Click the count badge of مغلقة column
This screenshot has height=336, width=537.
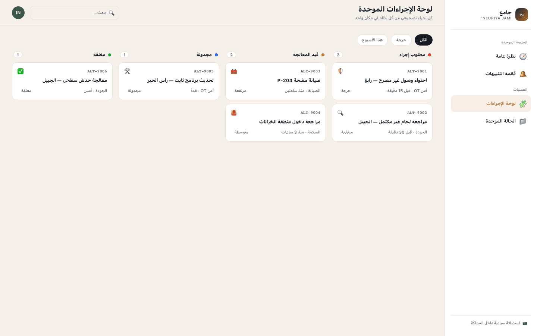tap(18, 55)
